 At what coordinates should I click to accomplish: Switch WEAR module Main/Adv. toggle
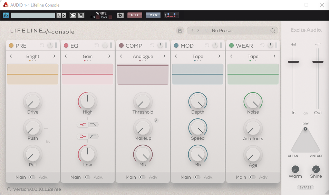point(252,177)
